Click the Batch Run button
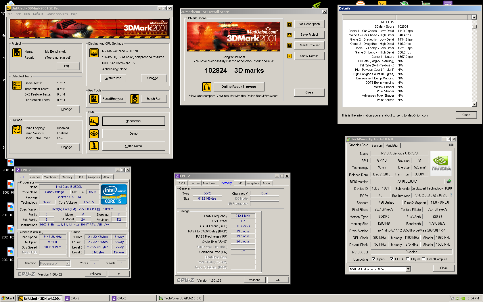The width and height of the screenshot is (483, 302). click(154, 99)
